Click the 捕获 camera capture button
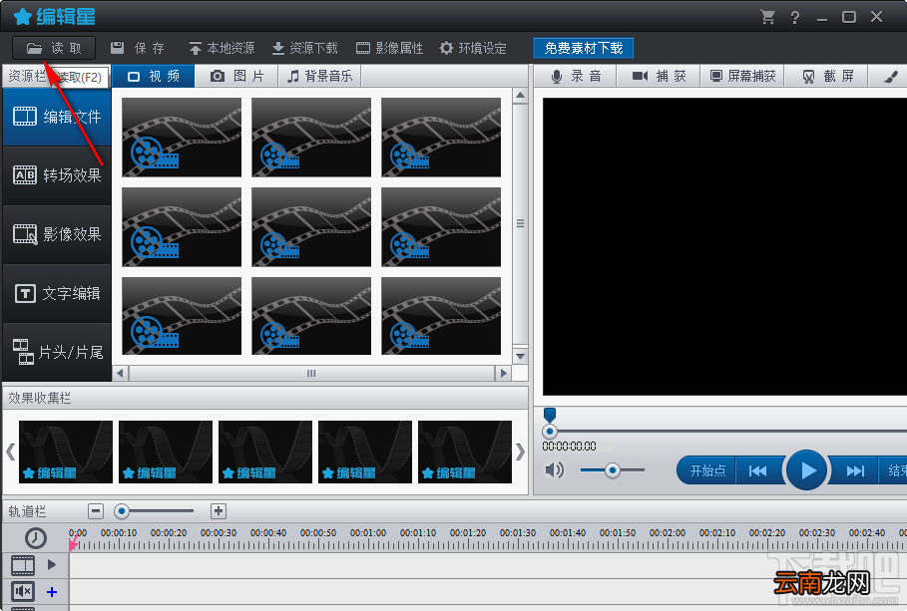 (x=659, y=77)
